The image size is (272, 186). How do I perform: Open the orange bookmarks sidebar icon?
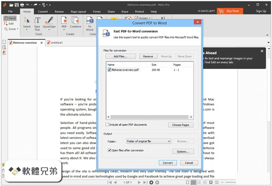[5, 52]
